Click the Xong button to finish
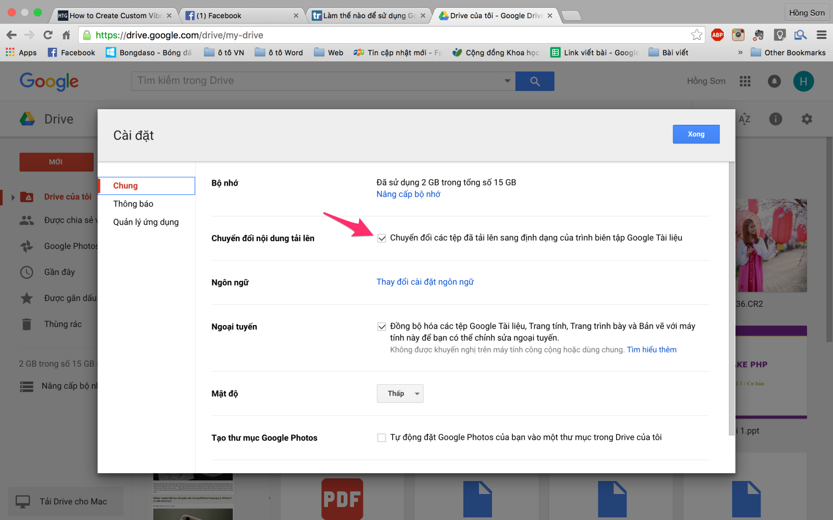The height and width of the screenshot is (520, 833). pos(696,134)
